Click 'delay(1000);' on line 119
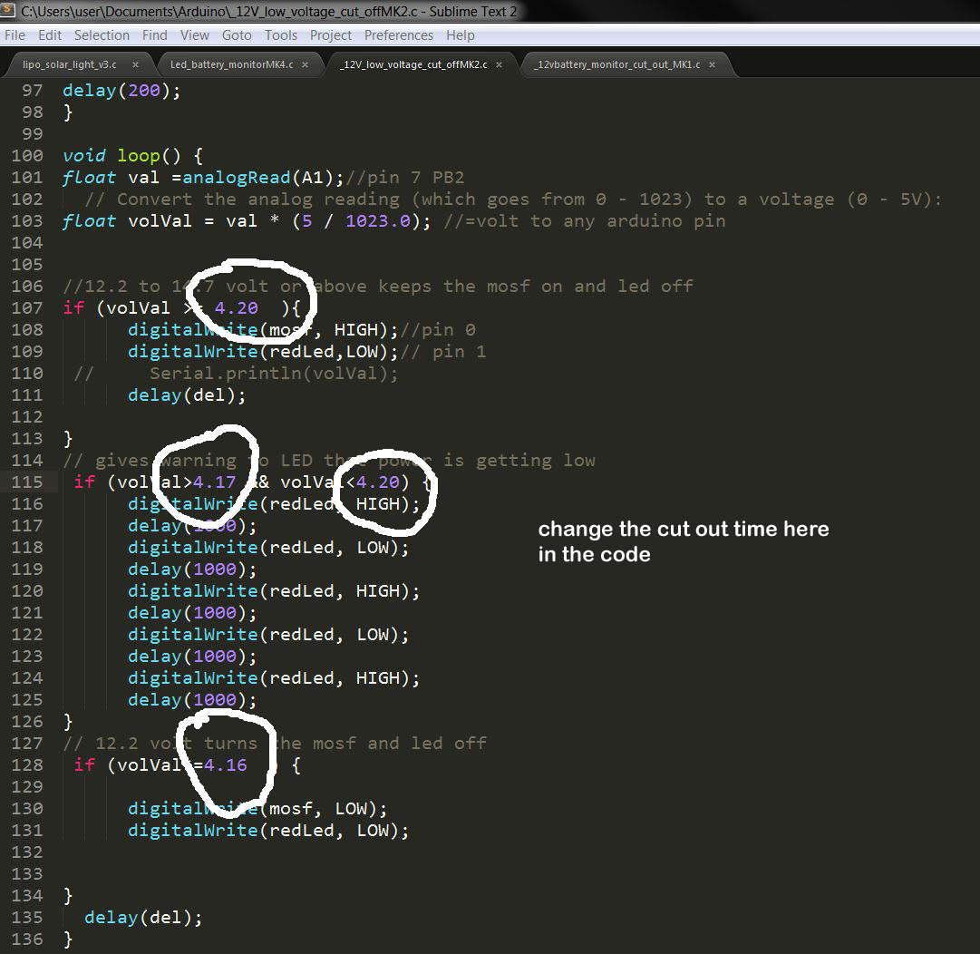The height and width of the screenshot is (954, 980). 192,569
